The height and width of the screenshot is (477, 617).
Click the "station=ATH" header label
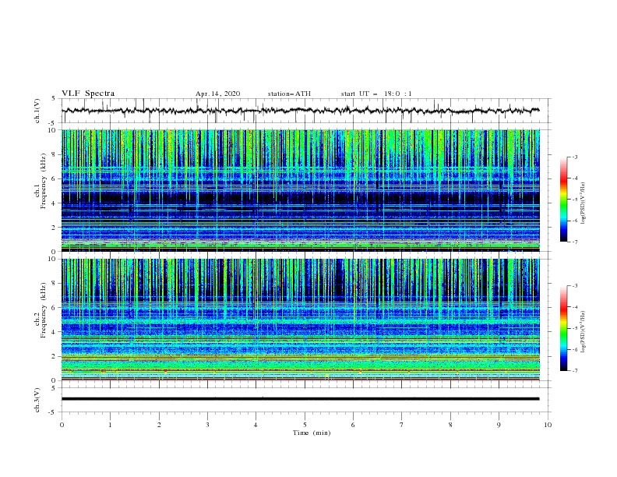coord(289,94)
